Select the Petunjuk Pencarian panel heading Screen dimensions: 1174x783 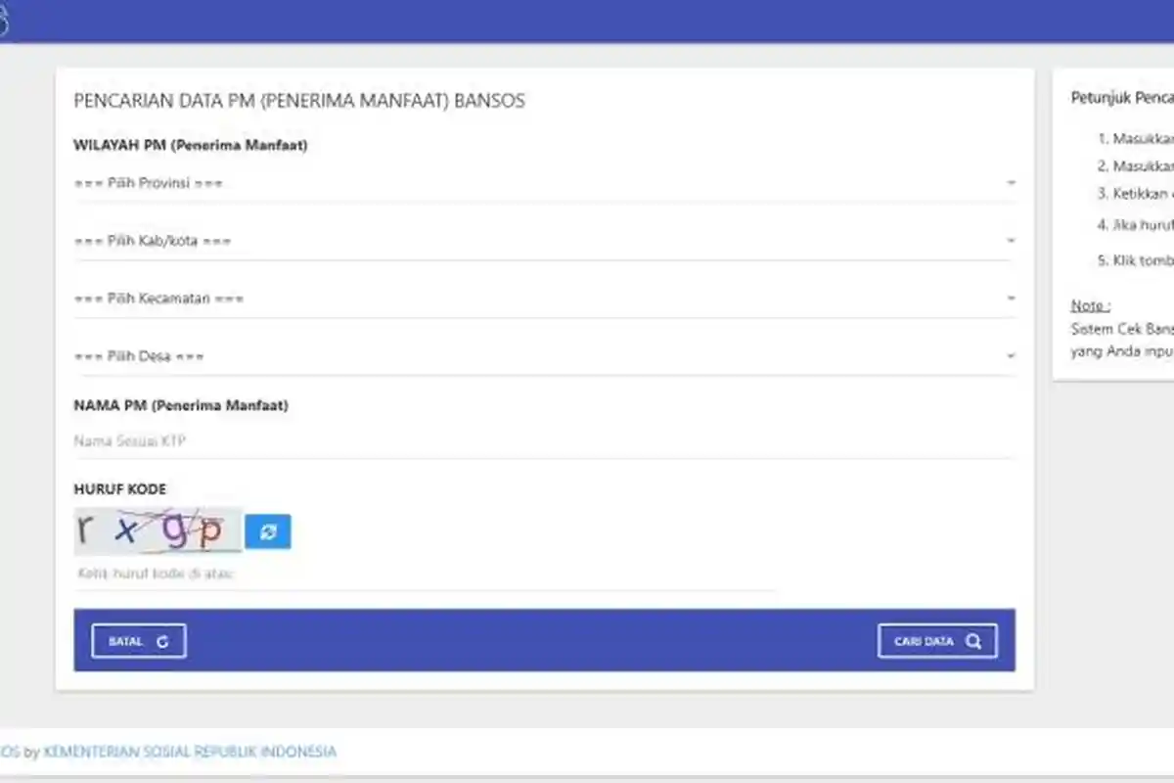pos(1121,97)
